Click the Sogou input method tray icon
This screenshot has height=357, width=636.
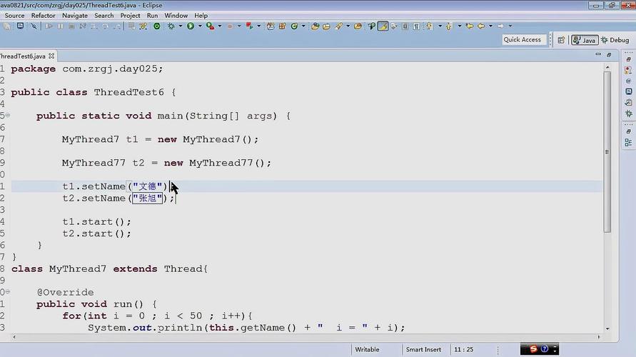click(x=533, y=348)
